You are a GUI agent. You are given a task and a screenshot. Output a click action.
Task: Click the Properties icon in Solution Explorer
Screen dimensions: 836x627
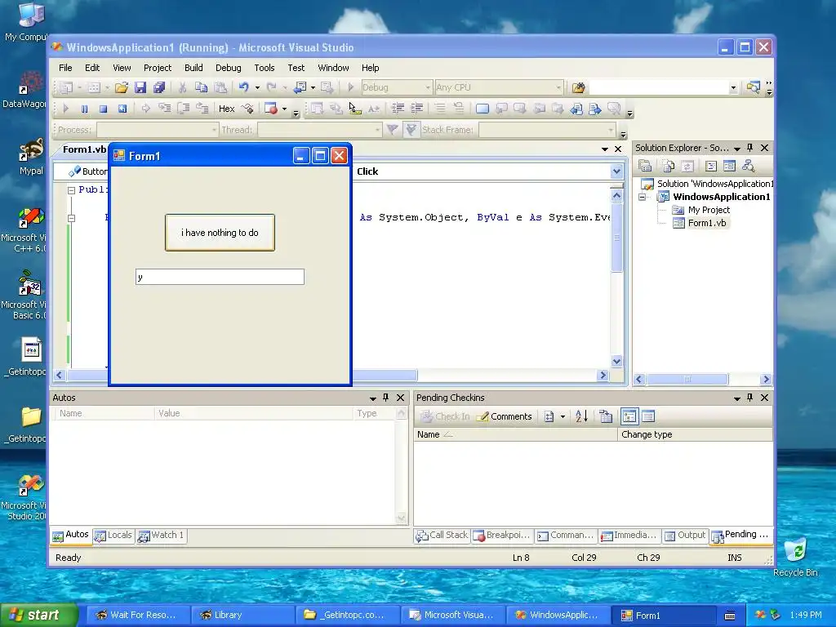pos(645,166)
